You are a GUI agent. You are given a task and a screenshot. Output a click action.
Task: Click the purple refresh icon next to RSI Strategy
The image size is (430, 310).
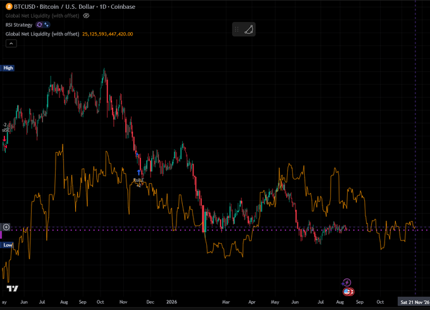39,25
